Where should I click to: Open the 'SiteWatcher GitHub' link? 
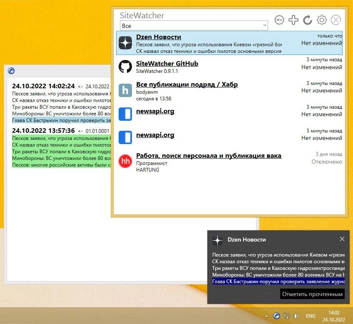167,64
